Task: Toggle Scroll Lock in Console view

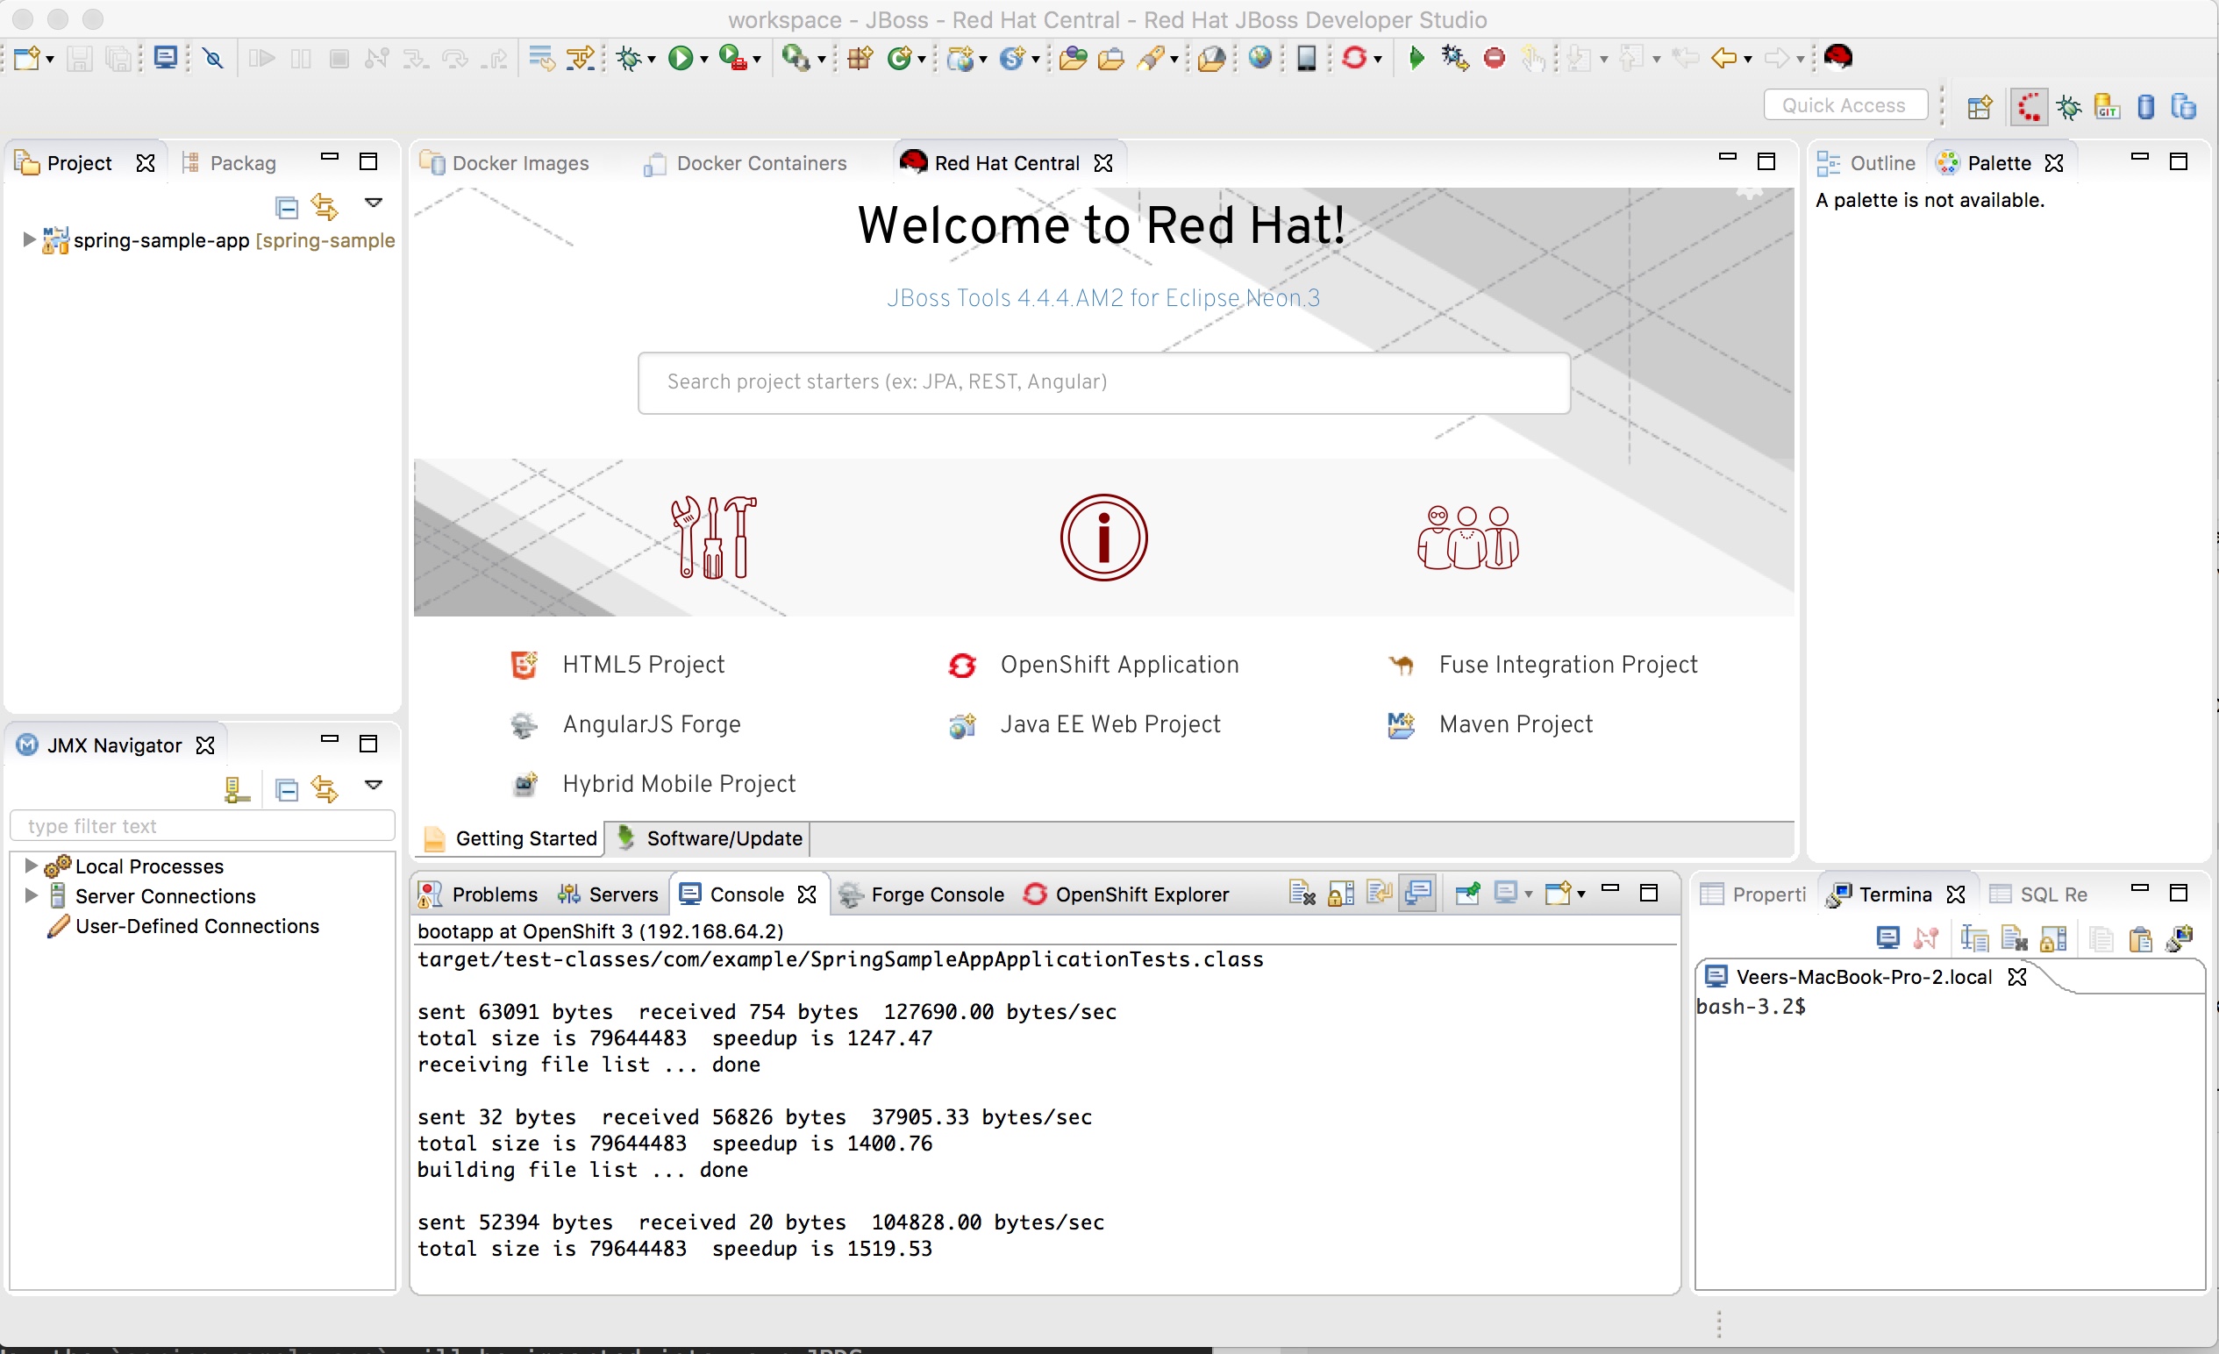Action: tap(1341, 893)
